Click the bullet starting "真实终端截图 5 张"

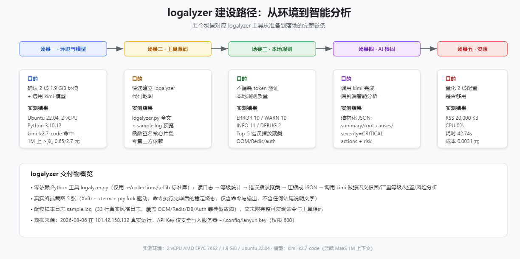[x=174, y=199]
